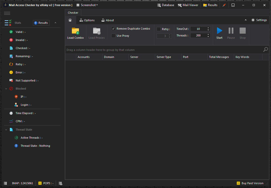The image size is (271, 188).
Task: Increase Threads using the stepper arrow
Action: [x=208, y=34]
